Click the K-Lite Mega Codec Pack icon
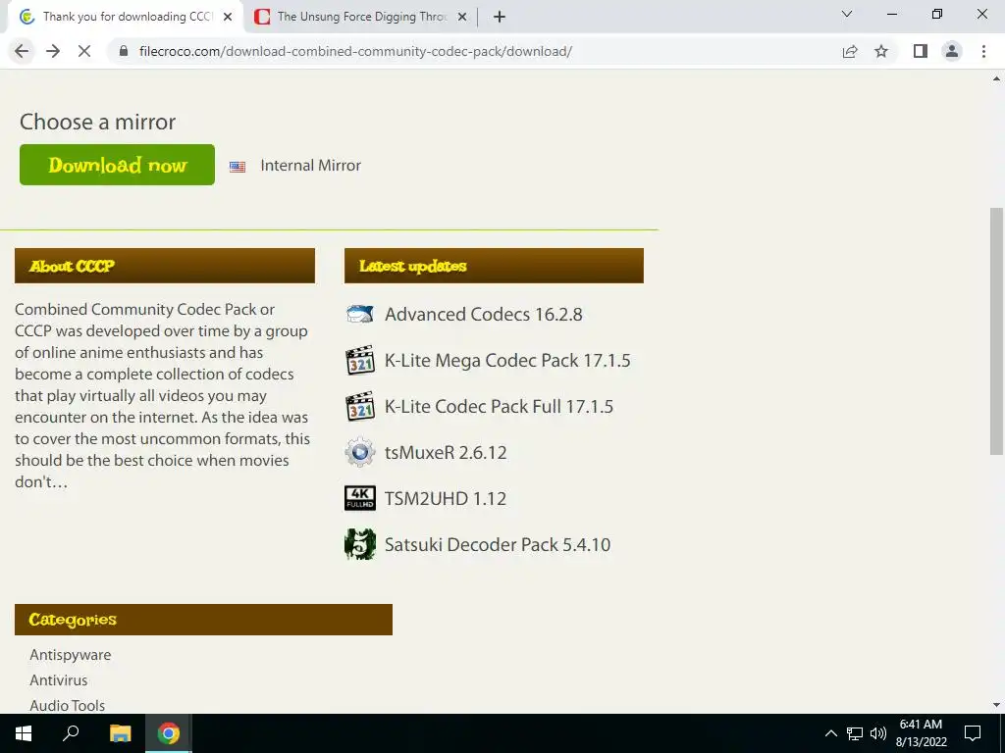This screenshot has width=1005, height=753. (360, 360)
